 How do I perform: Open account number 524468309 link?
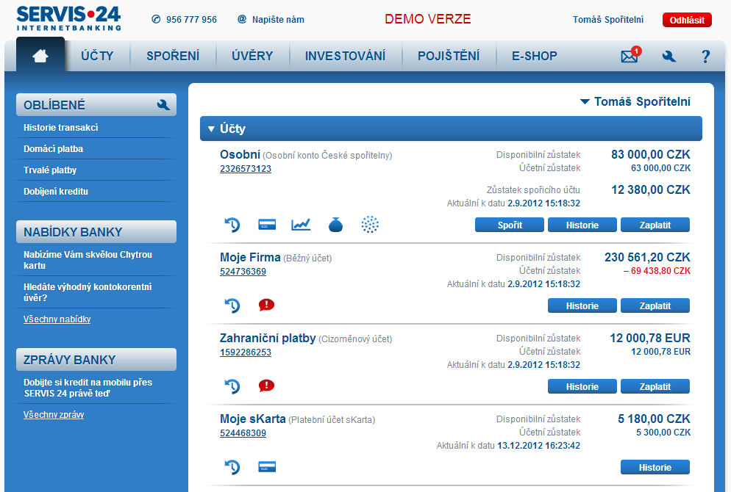(x=243, y=433)
